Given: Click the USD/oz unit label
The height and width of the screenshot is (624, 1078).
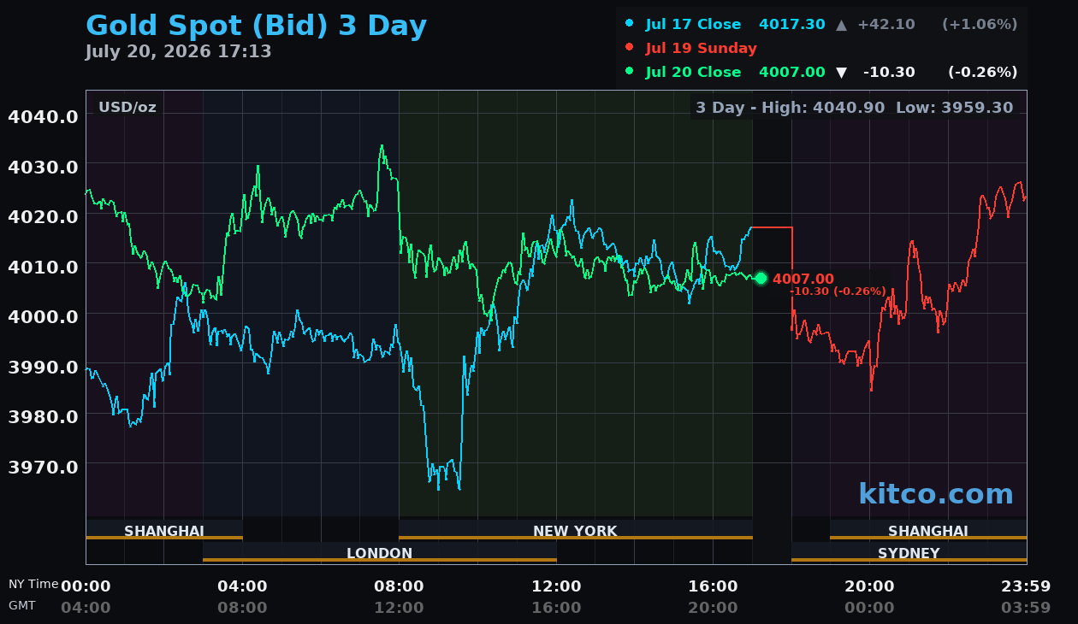Looking at the screenshot, I should point(127,108).
